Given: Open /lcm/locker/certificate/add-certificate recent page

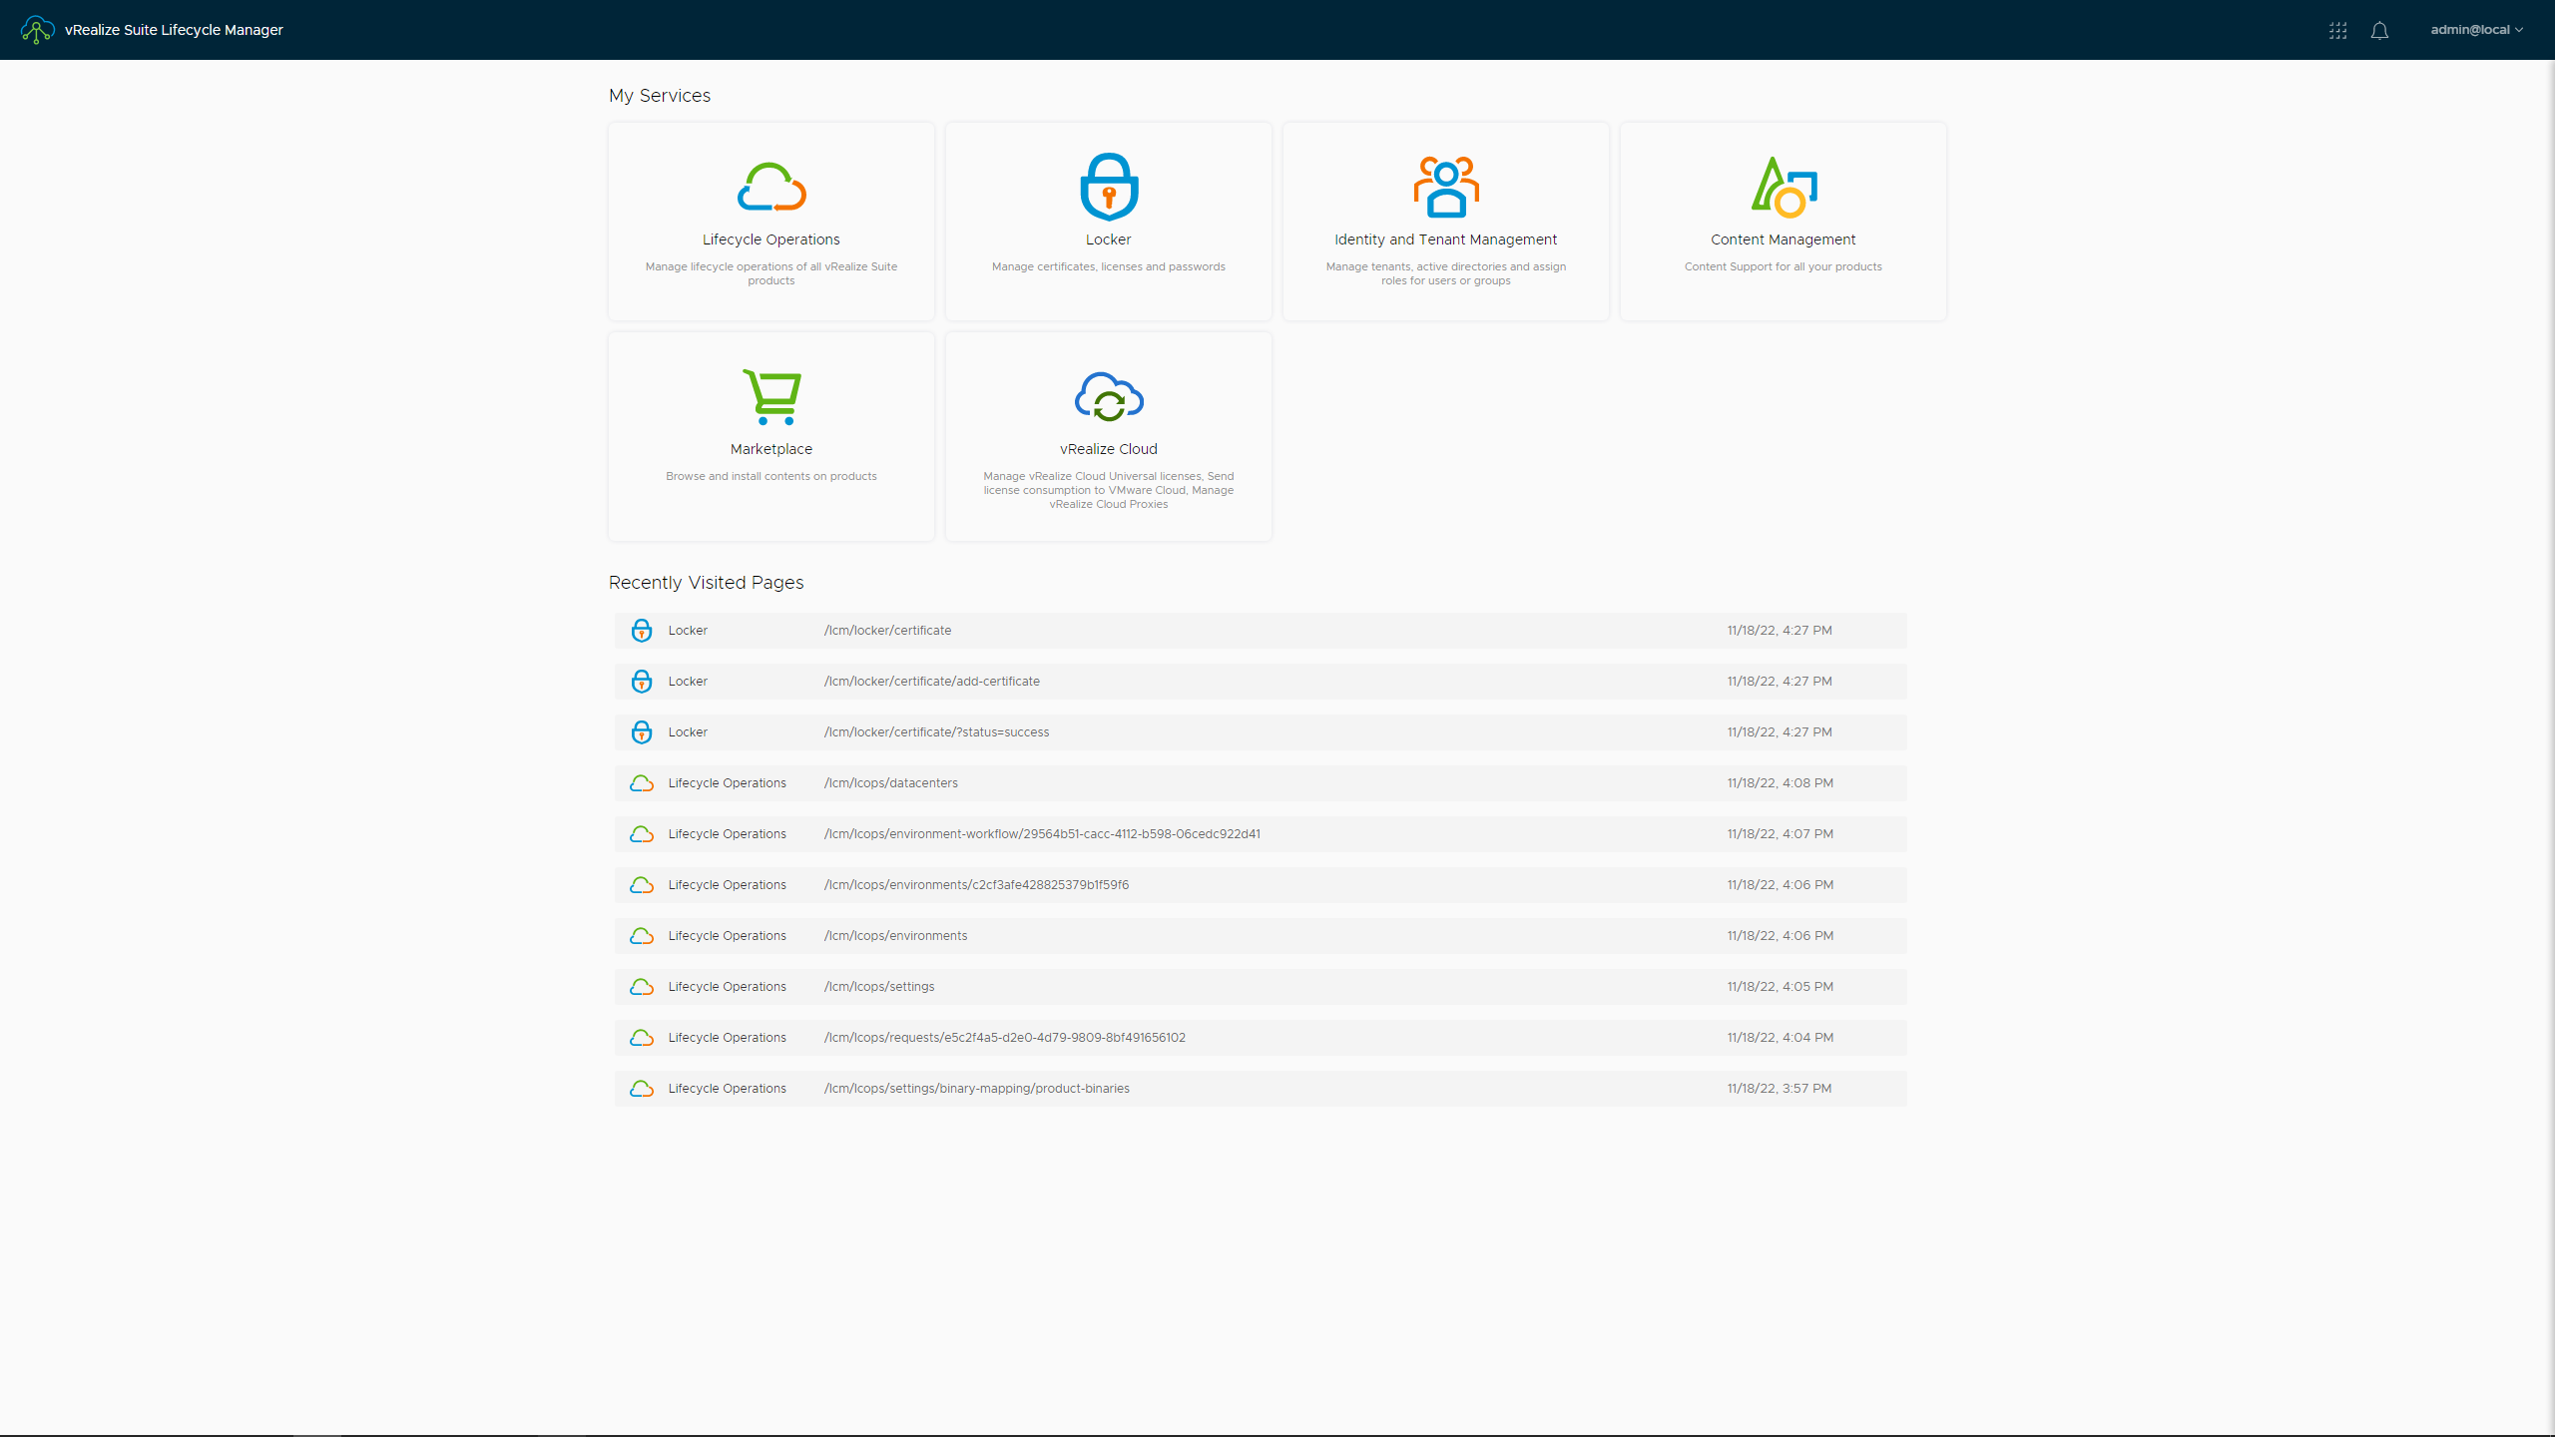Looking at the screenshot, I should tap(931, 682).
